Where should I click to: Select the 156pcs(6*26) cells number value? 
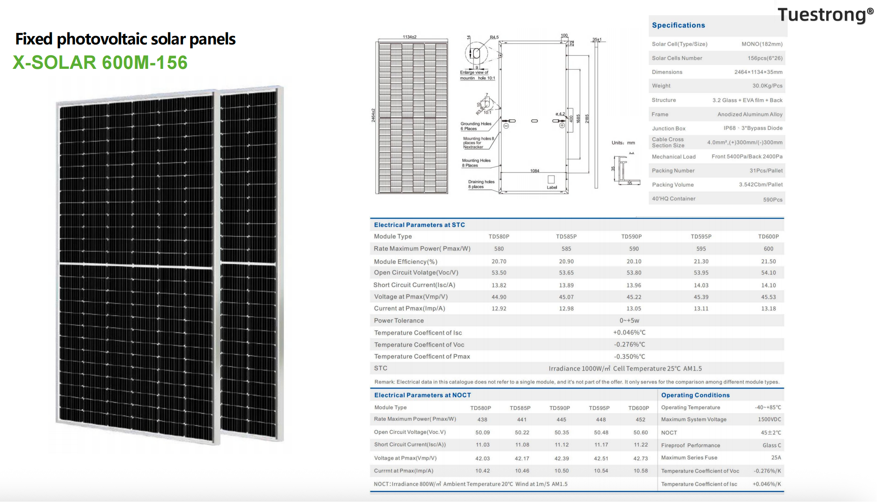coord(765,58)
